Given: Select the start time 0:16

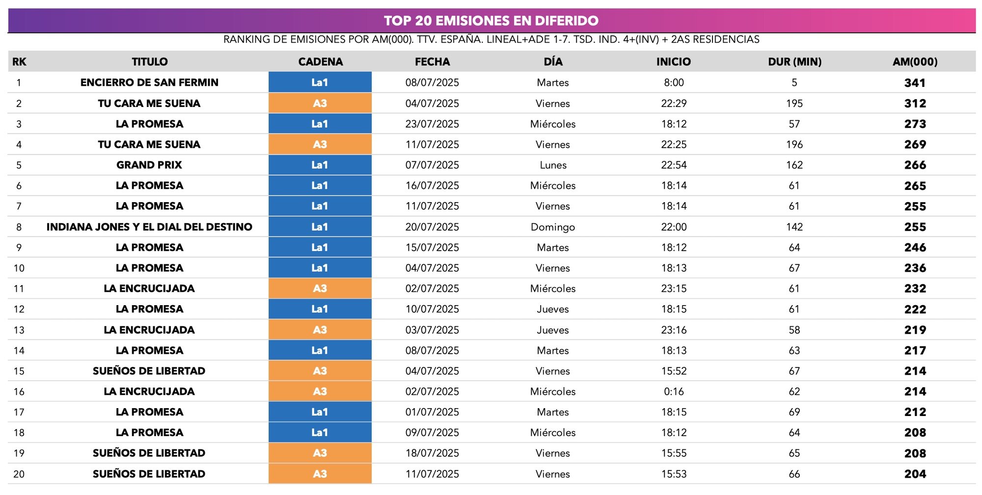Looking at the screenshot, I should point(674,391).
